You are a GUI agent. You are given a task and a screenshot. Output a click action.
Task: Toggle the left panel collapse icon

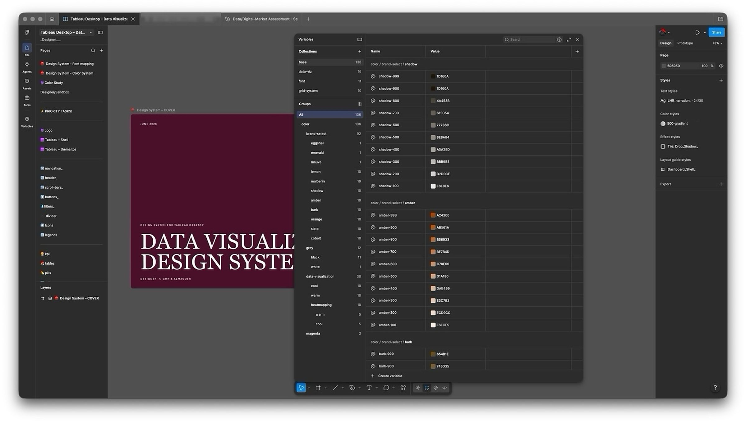tap(100, 32)
